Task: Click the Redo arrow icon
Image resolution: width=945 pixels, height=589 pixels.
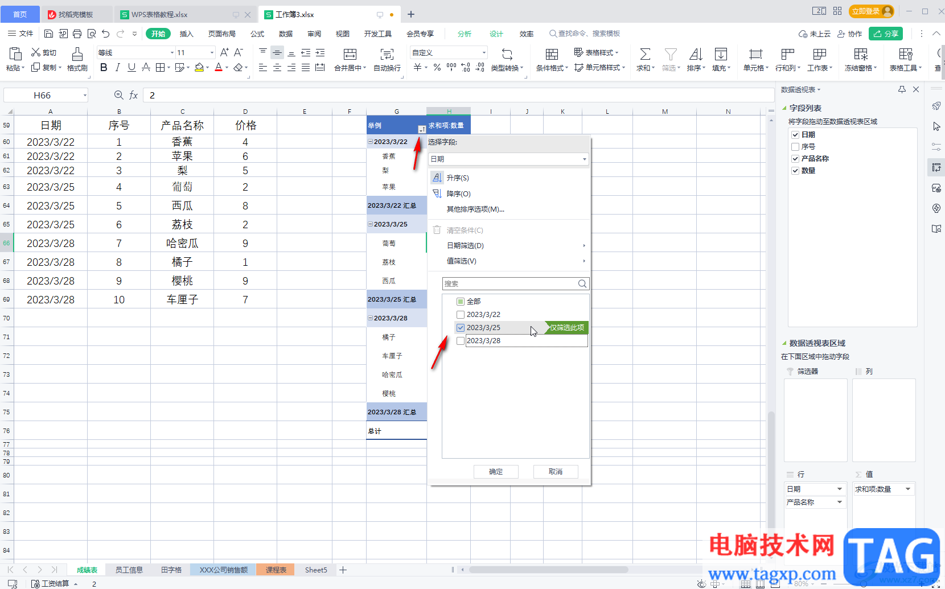Action: pos(120,34)
